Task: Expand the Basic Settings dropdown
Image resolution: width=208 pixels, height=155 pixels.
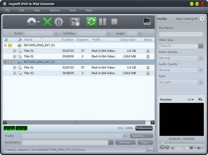Action: click(187, 19)
